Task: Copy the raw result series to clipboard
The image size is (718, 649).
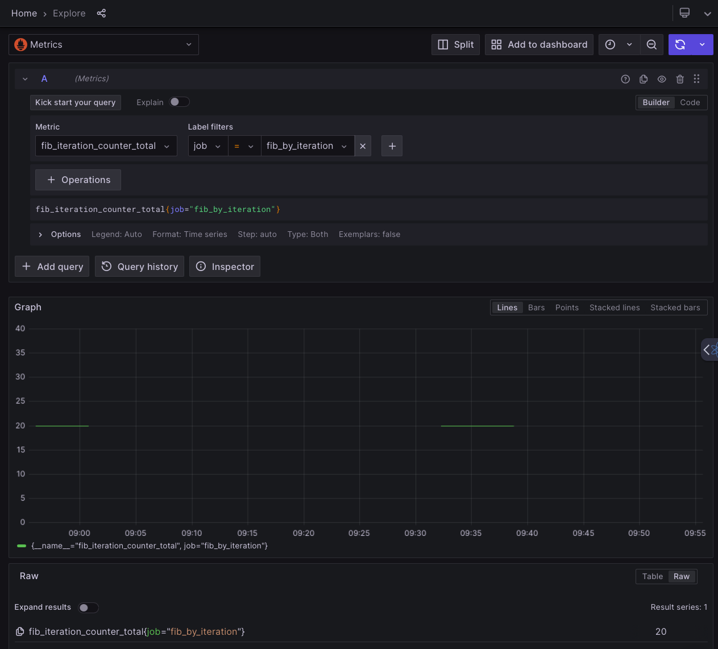Action: tap(20, 631)
